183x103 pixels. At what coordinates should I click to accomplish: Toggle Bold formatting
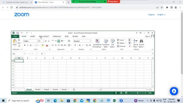pyautogui.click(x=25, y=45)
